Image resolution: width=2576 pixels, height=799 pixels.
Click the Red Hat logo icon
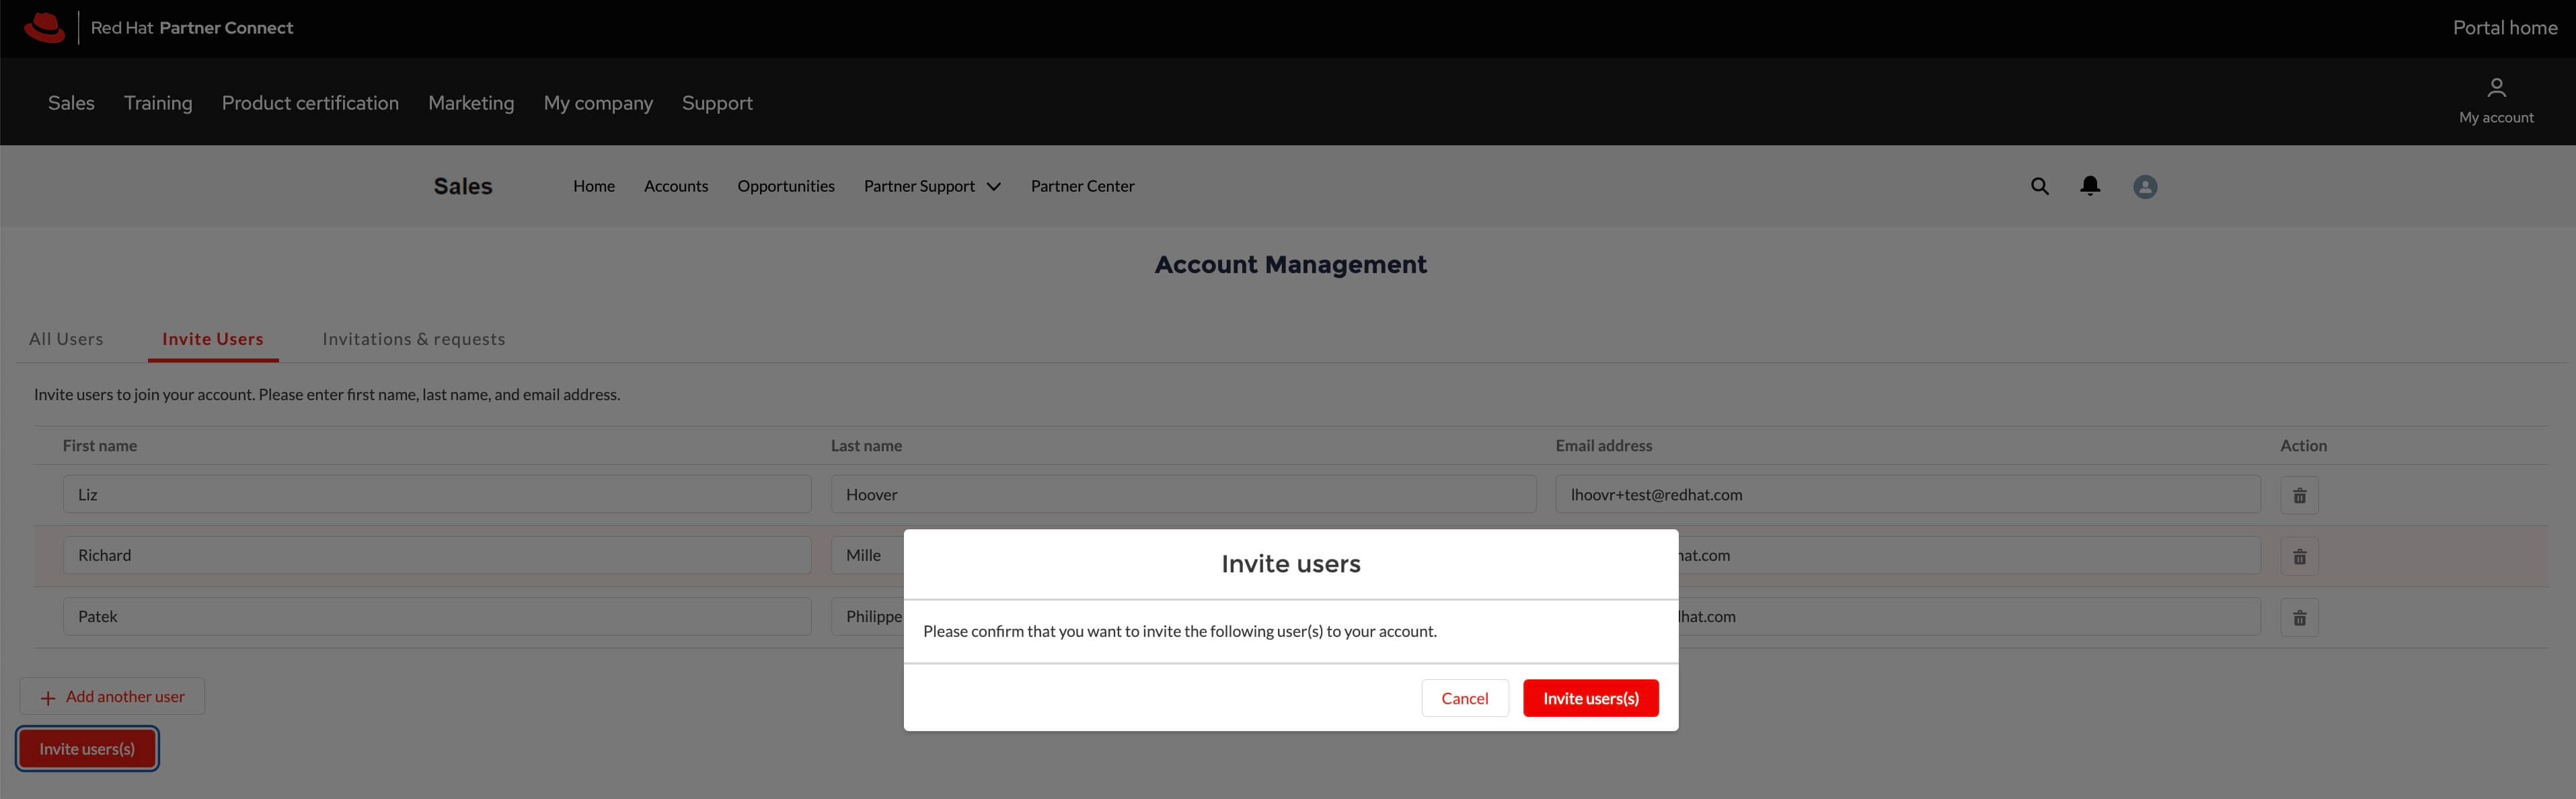(44, 27)
